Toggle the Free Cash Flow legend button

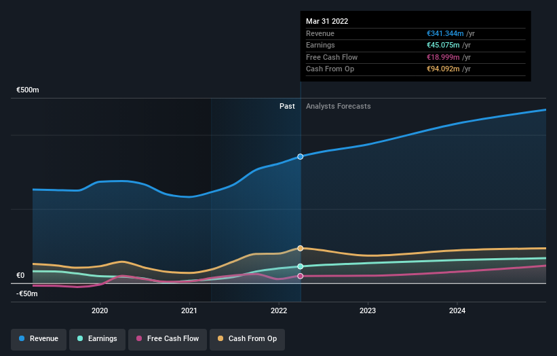pos(168,339)
